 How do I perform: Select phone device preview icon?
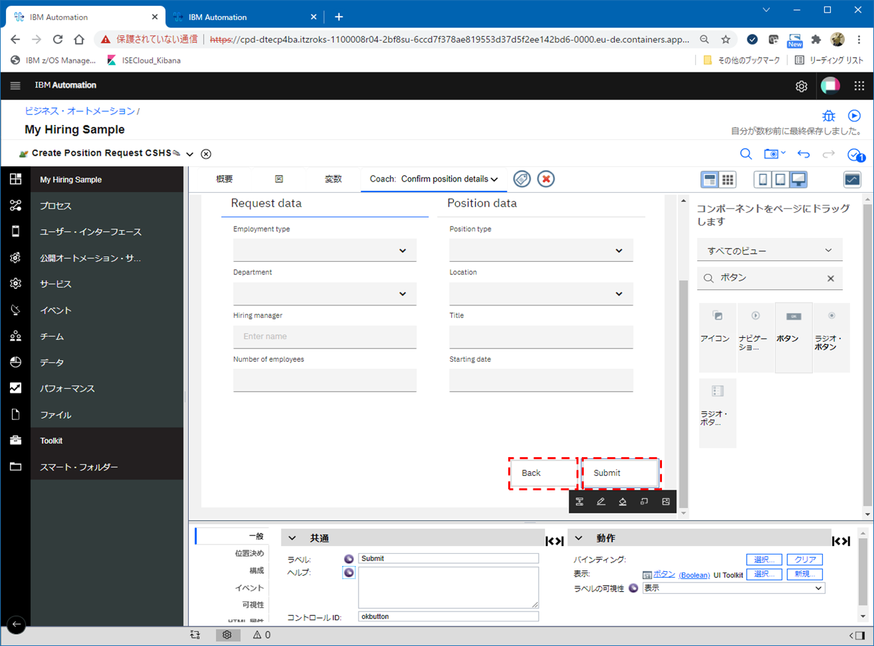click(x=763, y=180)
